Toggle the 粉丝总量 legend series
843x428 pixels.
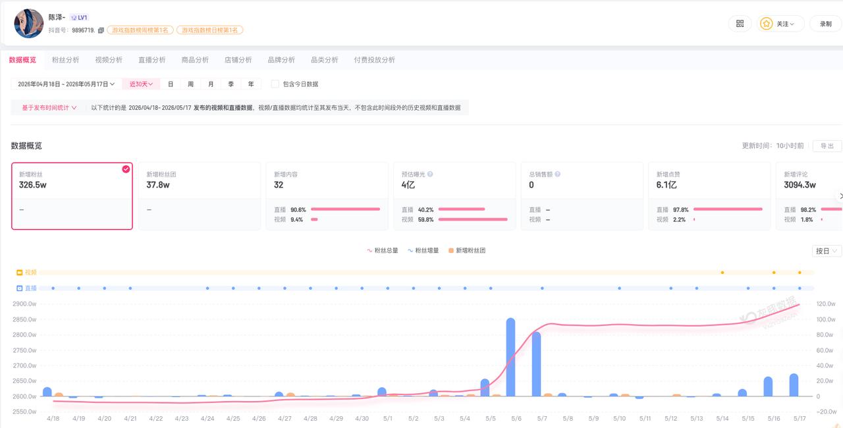coord(382,250)
